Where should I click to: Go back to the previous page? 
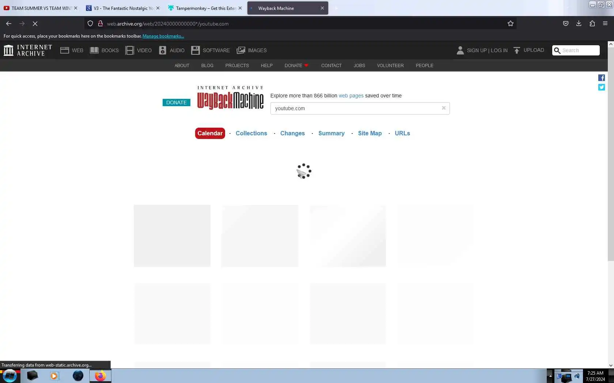pos(9,24)
